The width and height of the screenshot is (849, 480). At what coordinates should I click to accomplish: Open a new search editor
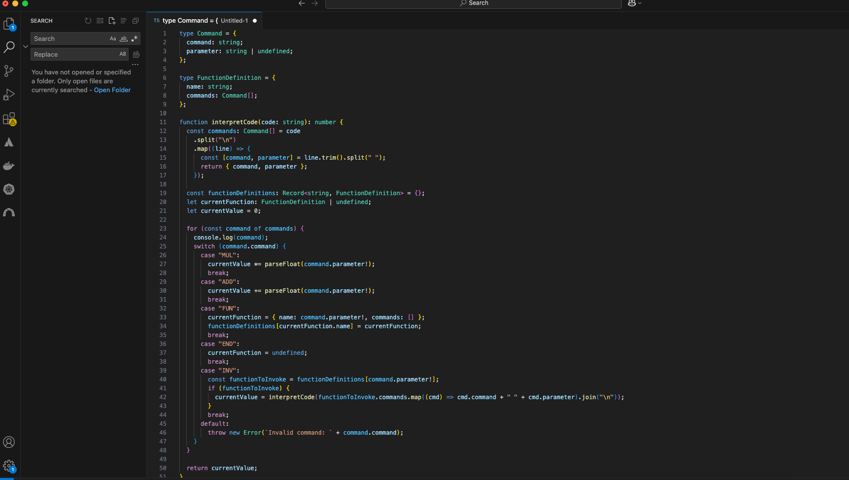(112, 21)
